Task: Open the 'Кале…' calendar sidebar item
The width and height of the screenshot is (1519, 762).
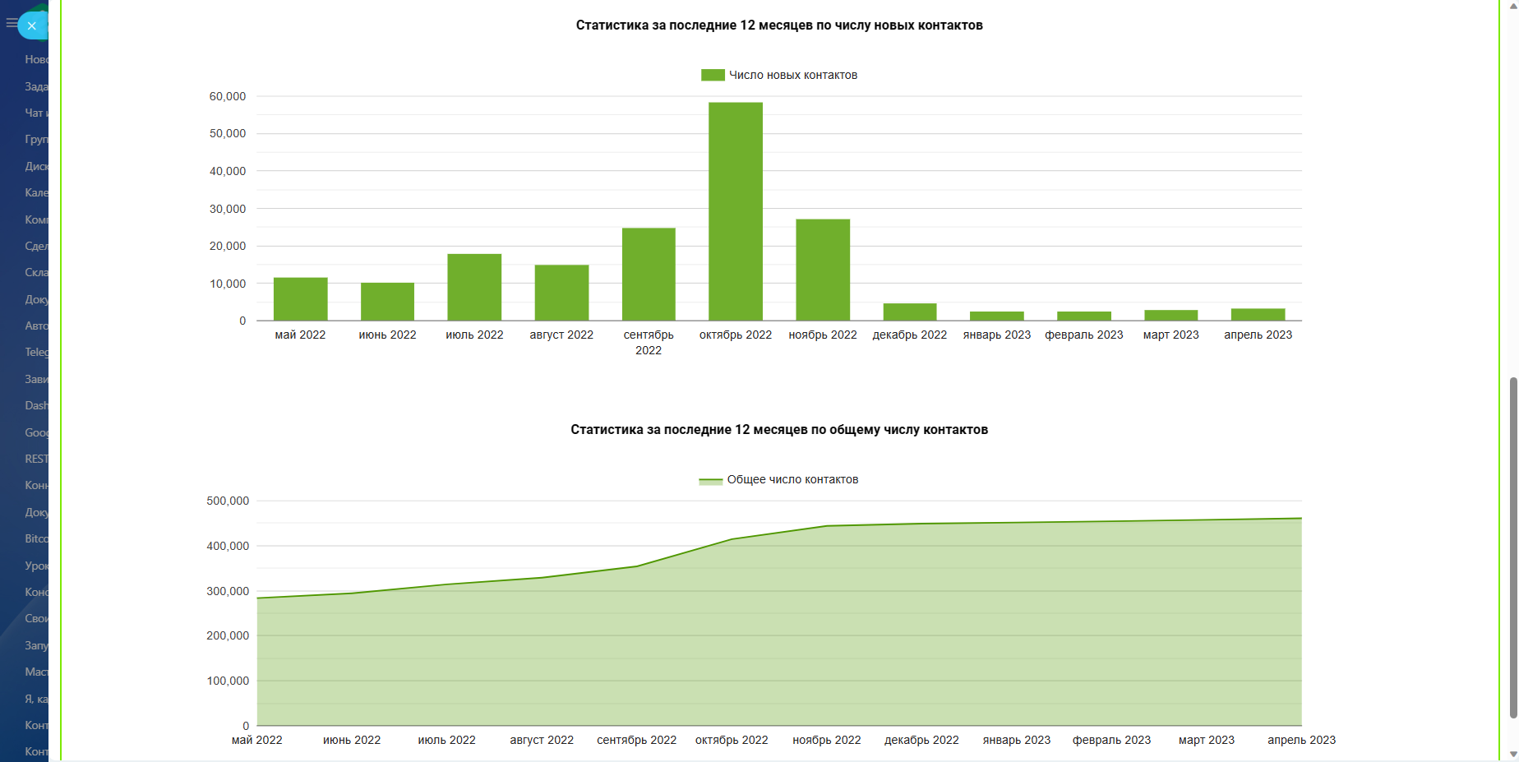Action: point(36,192)
